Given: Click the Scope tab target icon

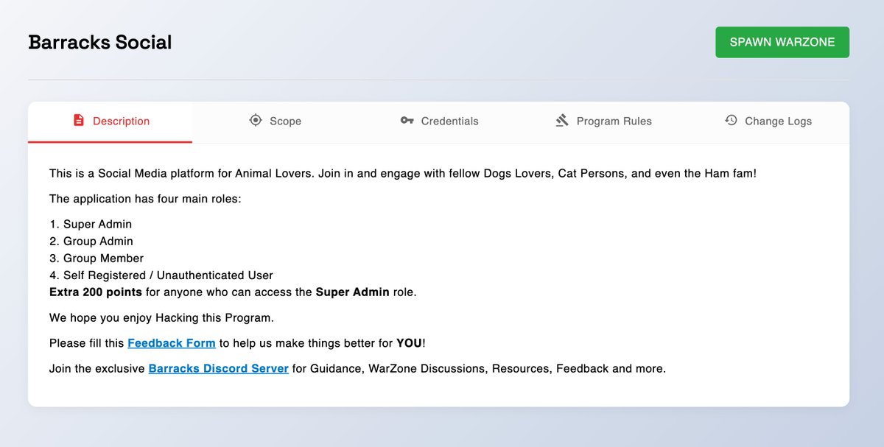Looking at the screenshot, I should (x=256, y=120).
